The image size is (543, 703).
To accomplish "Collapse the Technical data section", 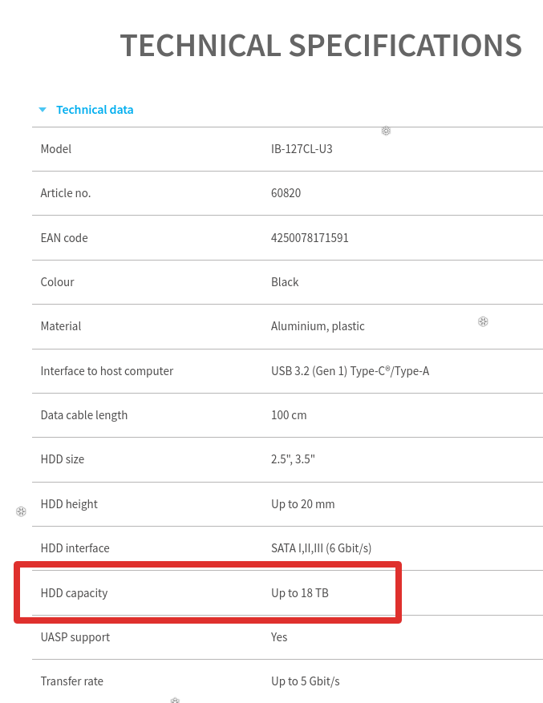I will pyautogui.click(x=94, y=110).
